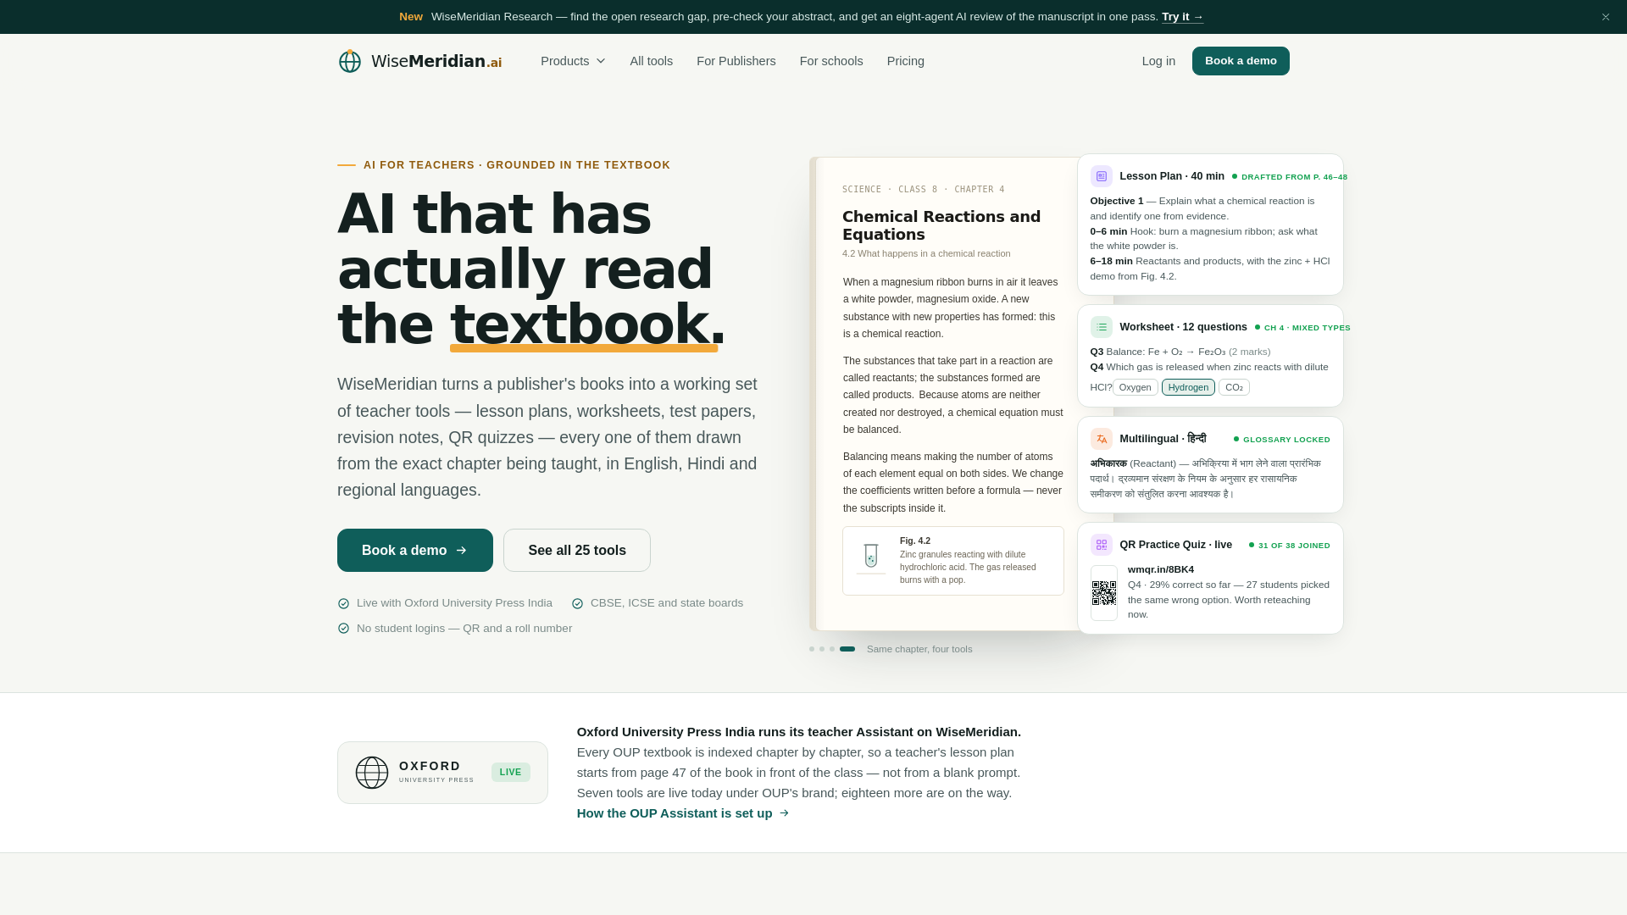Click the Same chapter, four tools caption
Viewport: 1627px width, 915px height.
(919, 649)
